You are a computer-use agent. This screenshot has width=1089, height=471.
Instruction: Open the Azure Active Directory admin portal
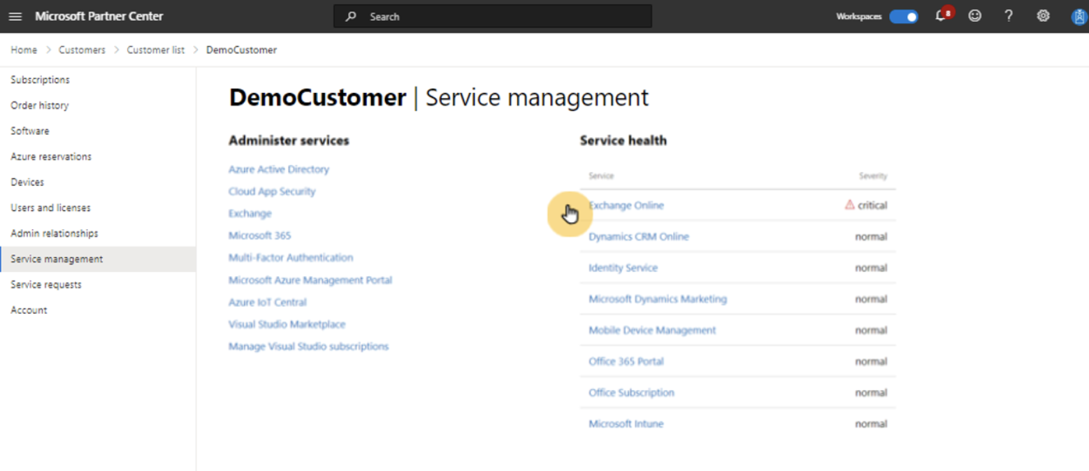tap(278, 168)
